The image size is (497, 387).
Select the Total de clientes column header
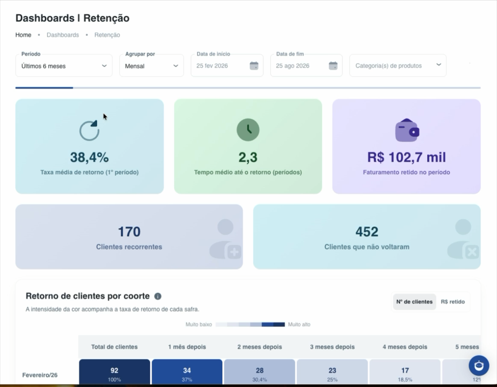click(x=115, y=347)
